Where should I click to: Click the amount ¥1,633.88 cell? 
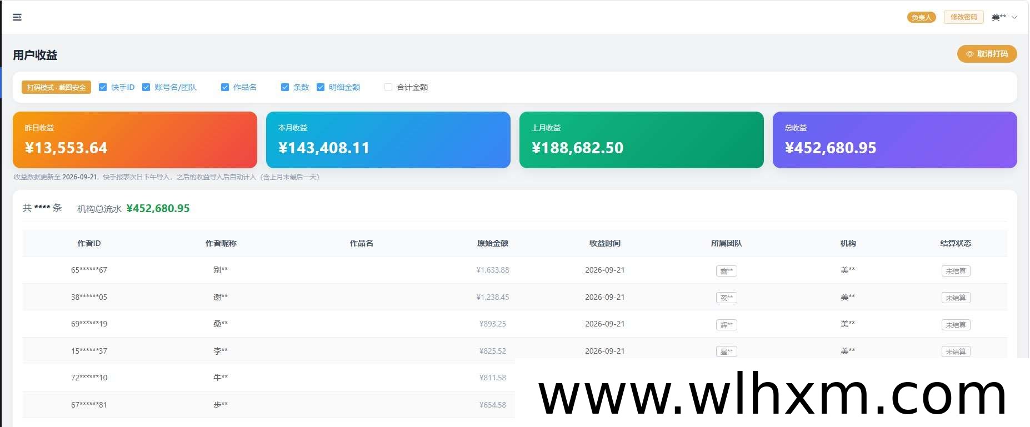493,270
